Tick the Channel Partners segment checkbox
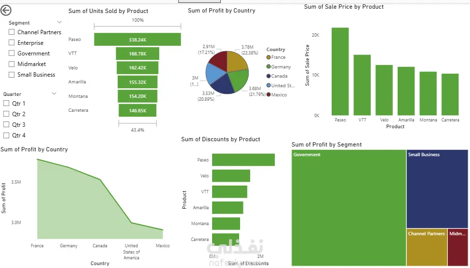 click(12, 32)
